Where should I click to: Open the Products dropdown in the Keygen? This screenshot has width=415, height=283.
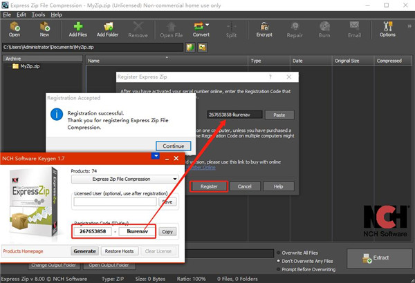coord(125,179)
